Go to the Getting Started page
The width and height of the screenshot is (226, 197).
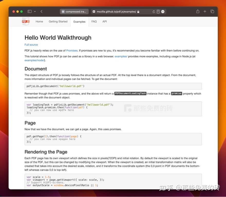pyautogui.click(x=58, y=22)
